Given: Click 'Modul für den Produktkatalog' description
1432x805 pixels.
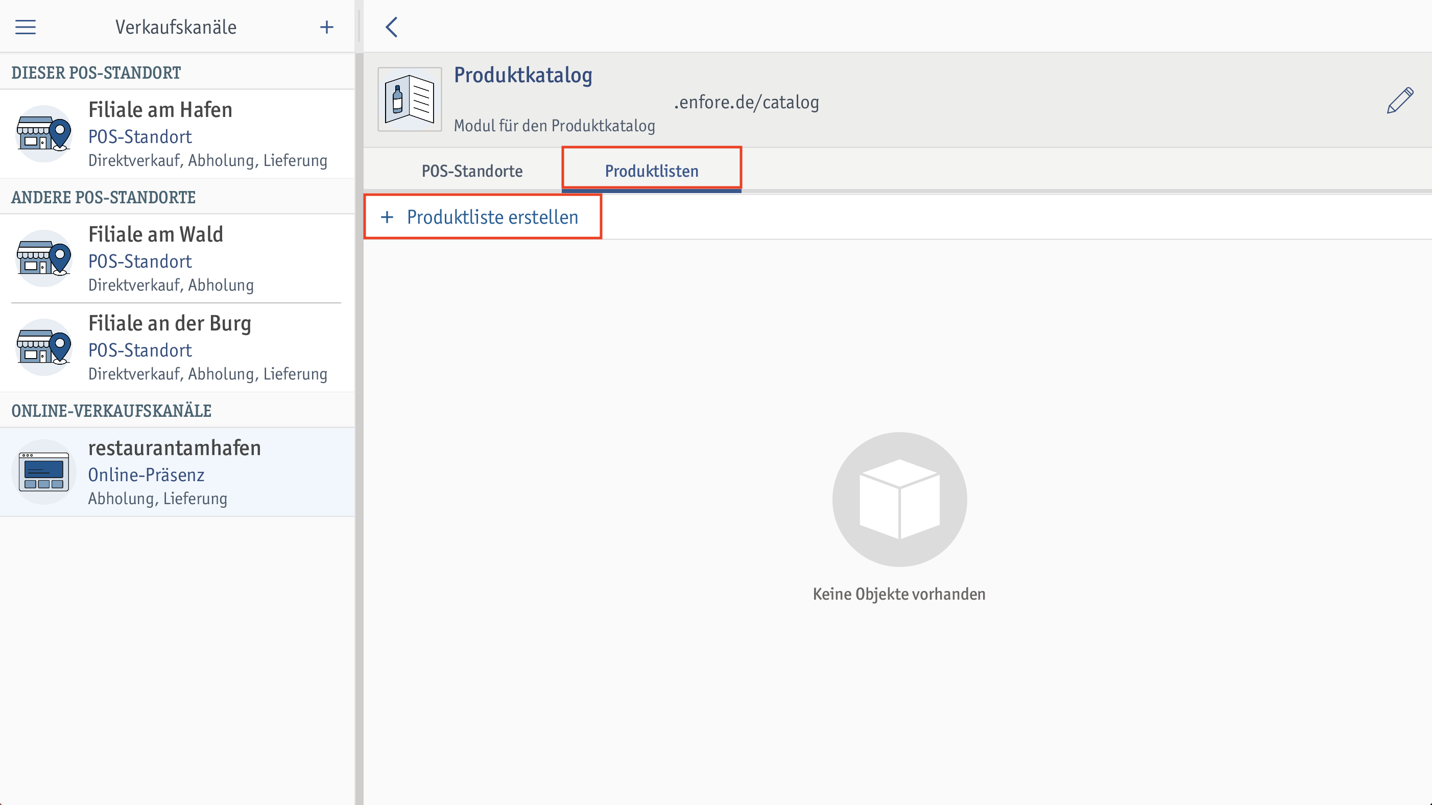Looking at the screenshot, I should click(555, 126).
